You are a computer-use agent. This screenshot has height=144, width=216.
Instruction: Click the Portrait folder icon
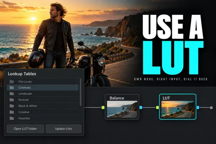tap(12, 100)
